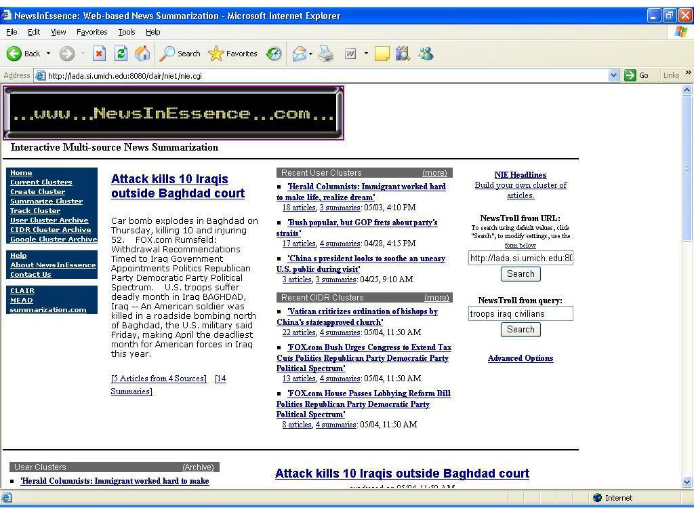Open the CLAIR sidebar link
Image resolution: width=694 pixels, height=521 pixels.
click(x=22, y=291)
